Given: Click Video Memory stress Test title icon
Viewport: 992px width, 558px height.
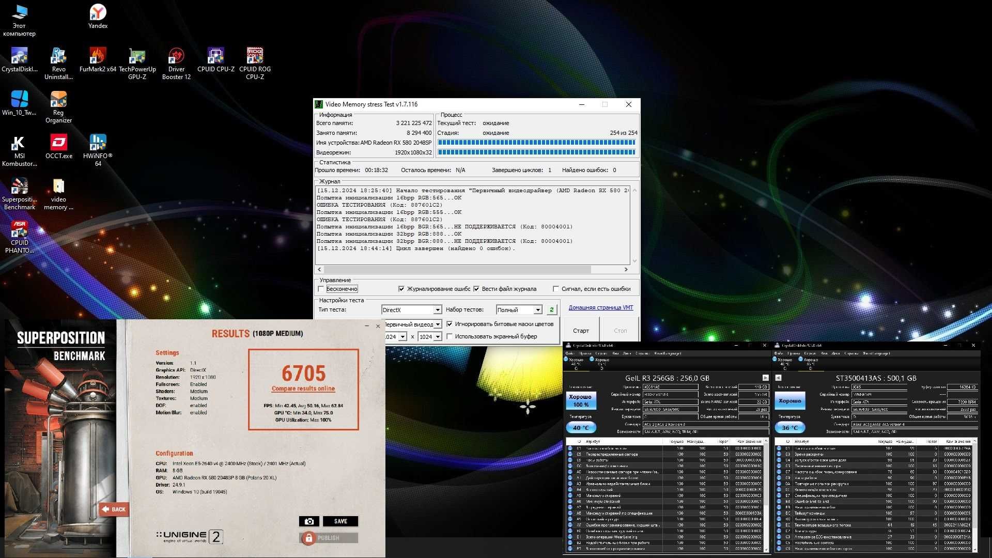Looking at the screenshot, I should pos(319,104).
